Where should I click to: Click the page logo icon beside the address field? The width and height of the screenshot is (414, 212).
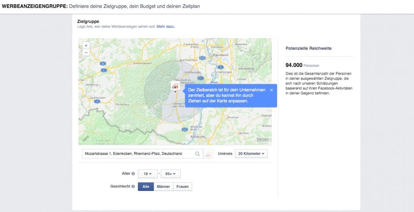tap(208, 154)
